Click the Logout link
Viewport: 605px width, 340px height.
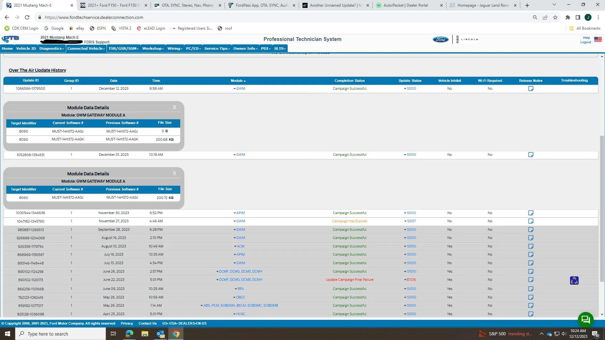click(x=585, y=42)
